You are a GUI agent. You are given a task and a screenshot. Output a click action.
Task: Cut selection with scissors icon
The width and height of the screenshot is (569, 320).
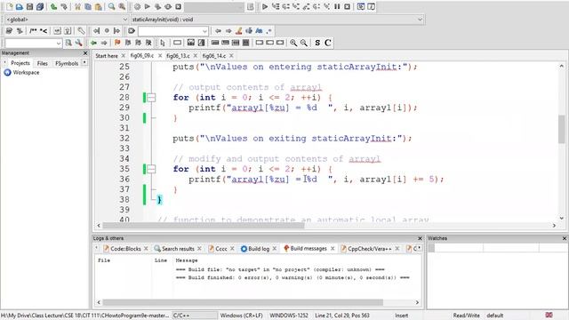click(77, 6)
